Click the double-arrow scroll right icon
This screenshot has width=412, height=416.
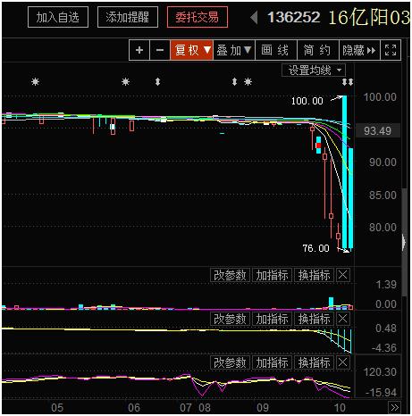click(394, 407)
